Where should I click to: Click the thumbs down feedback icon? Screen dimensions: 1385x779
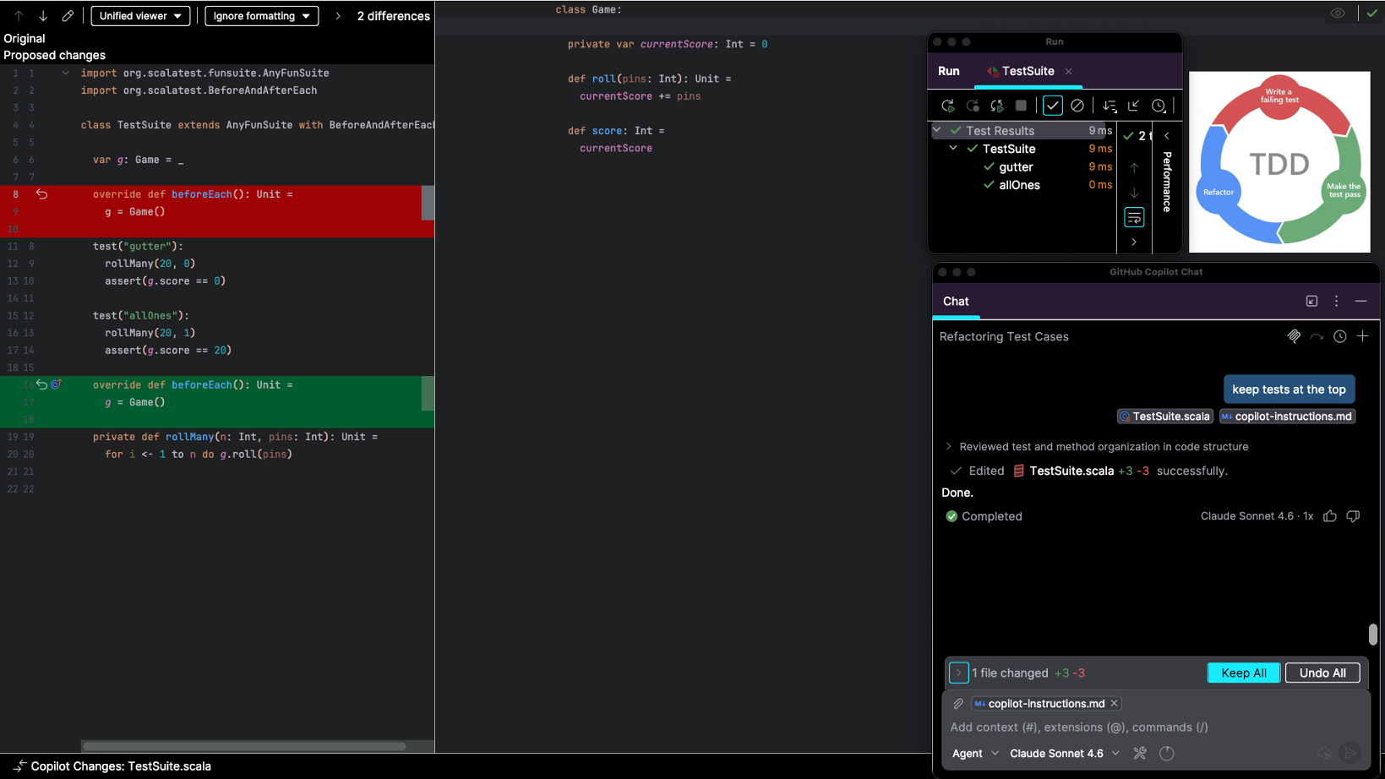point(1353,516)
